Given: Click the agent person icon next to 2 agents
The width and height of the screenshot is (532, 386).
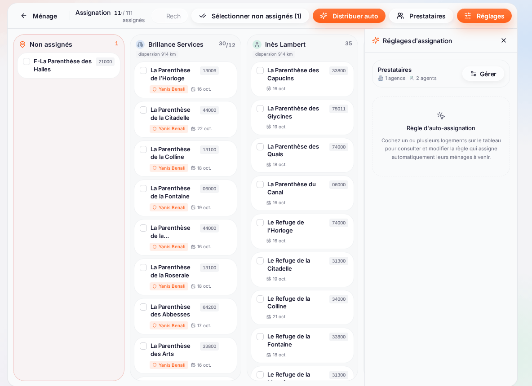Looking at the screenshot, I should (x=412, y=78).
